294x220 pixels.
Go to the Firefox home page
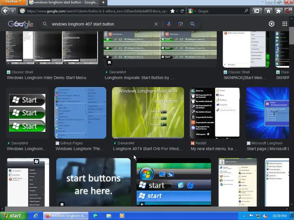[x=268, y=11]
